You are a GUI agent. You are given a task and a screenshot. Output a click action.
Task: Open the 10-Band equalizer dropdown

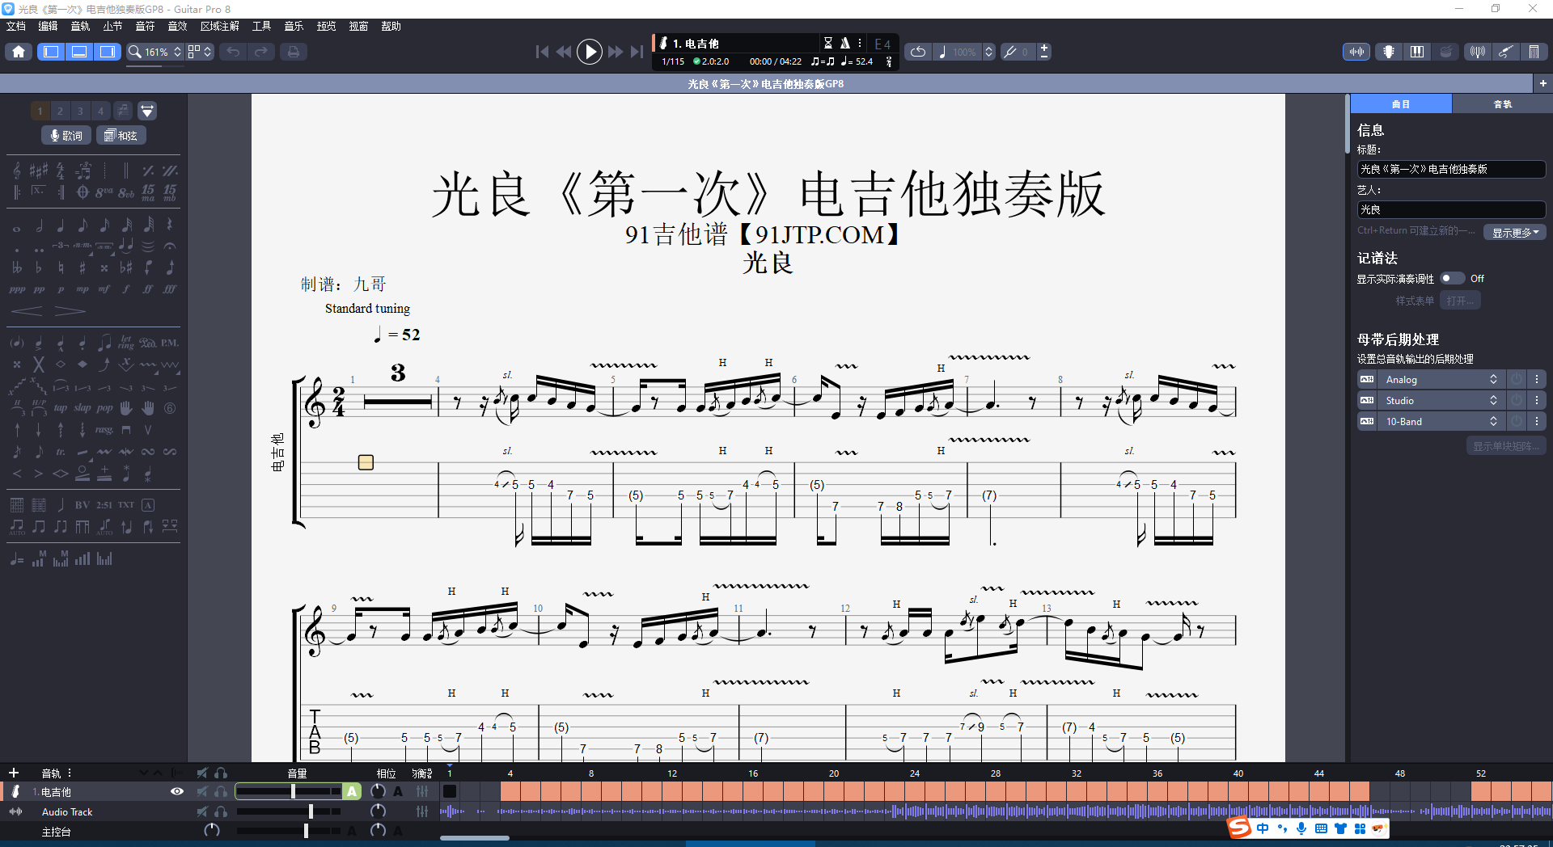(x=1441, y=421)
